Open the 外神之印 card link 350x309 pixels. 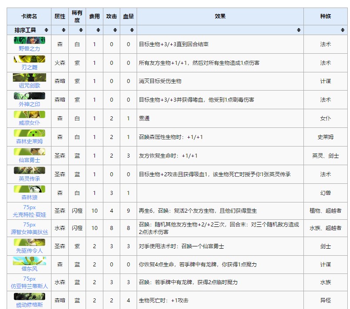coord(29,104)
